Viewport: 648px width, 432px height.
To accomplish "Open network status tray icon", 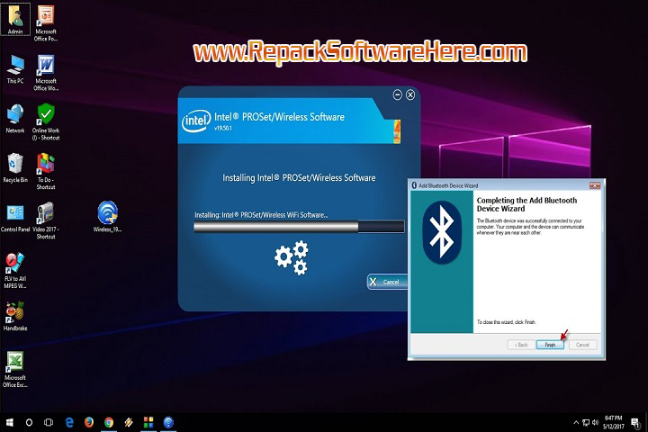I will click(x=586, y=422).
